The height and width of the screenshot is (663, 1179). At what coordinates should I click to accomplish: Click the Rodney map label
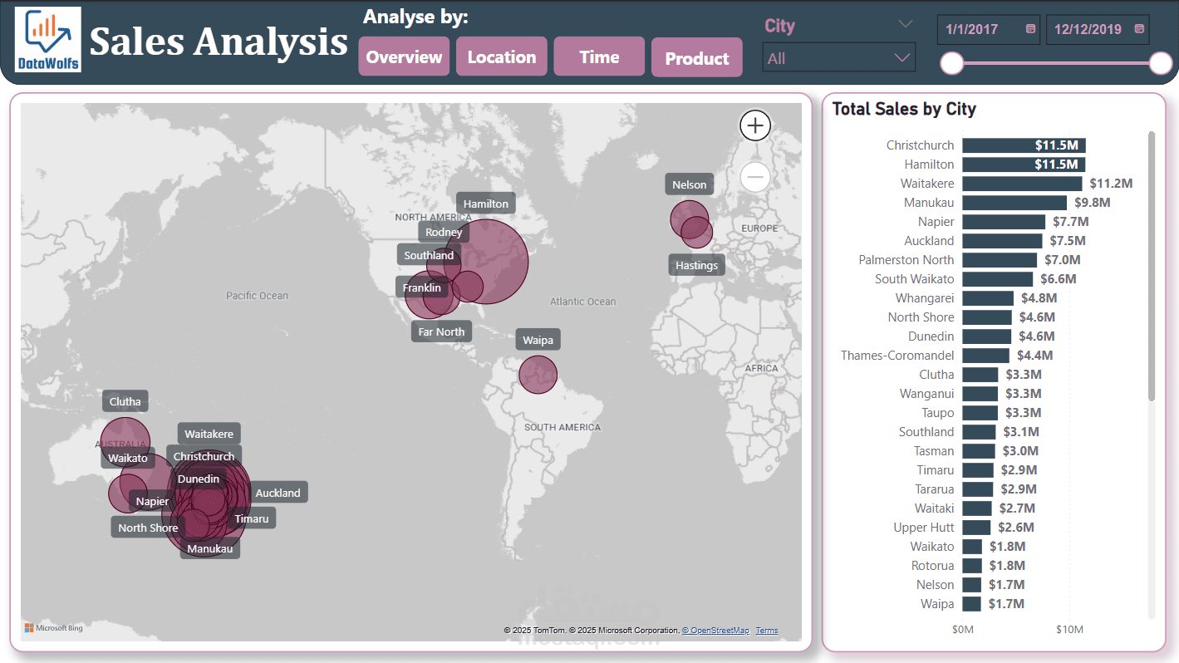pyautogui.click(x=444, y=233)
